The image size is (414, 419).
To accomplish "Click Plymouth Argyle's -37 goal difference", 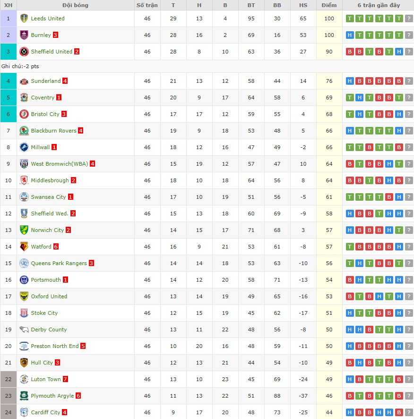I will tap(303, 396).
